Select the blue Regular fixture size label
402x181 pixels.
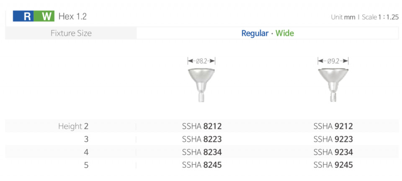(255, 33)
